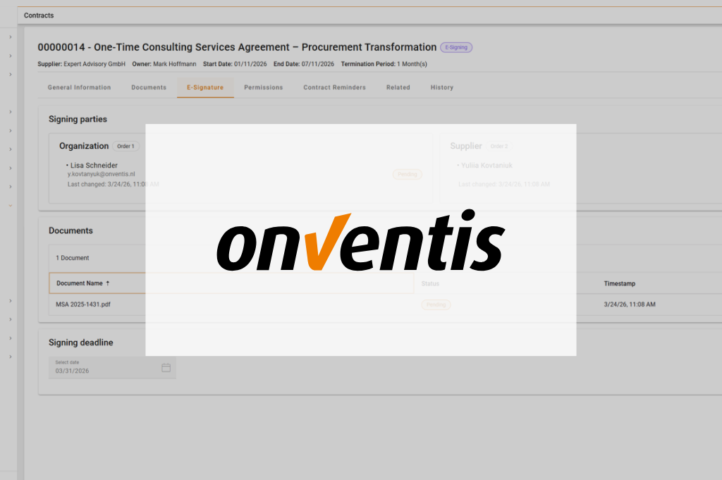722x480 pixels.
Task: Click the Status column header
Action: tap(430, 283)
